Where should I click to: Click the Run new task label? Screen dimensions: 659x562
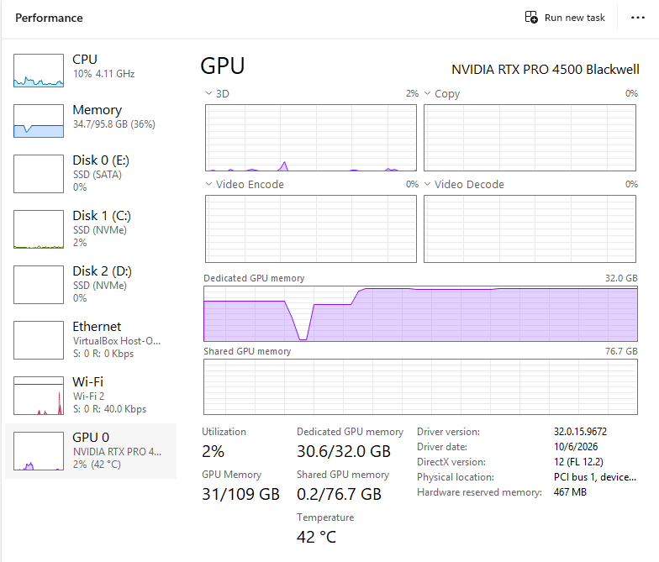coord(575,18)
